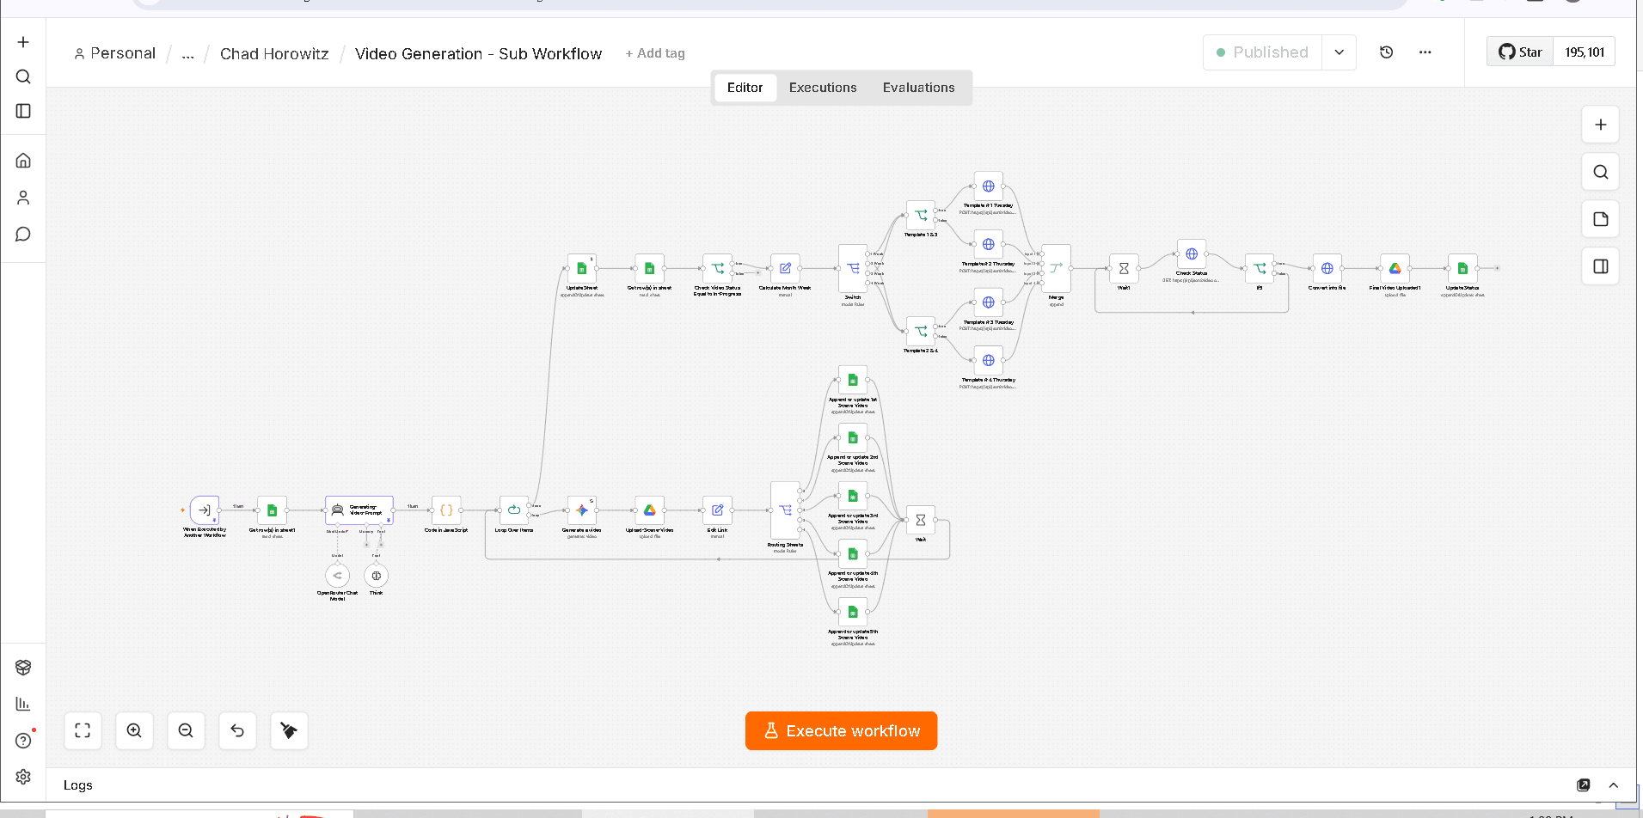Screen dimensions: 1643x818
Task: Star the project on GitHub
Action: (x=1520, y=52)
